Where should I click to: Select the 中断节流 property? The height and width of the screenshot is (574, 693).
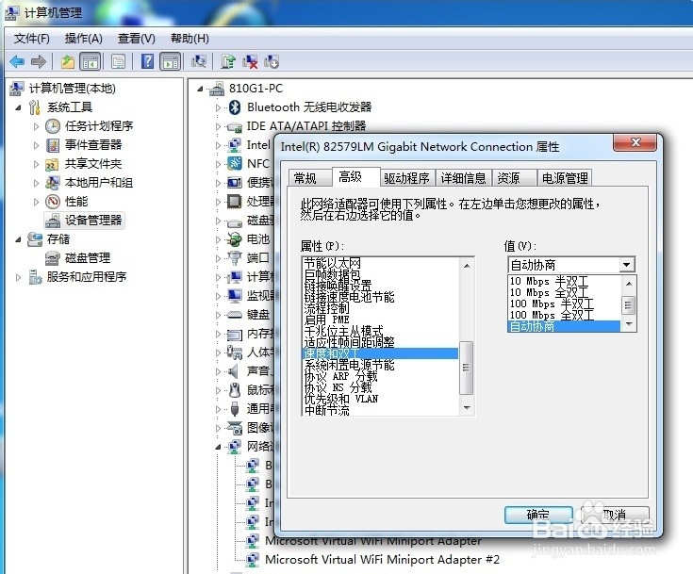[x=380, y=410]
